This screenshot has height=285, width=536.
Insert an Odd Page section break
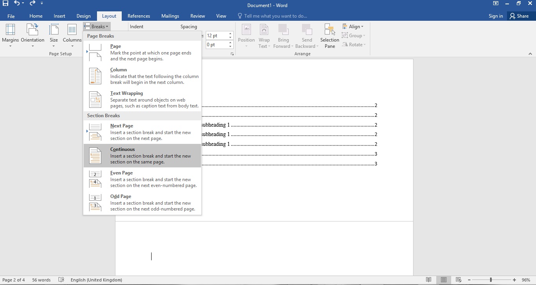[142, 203]
